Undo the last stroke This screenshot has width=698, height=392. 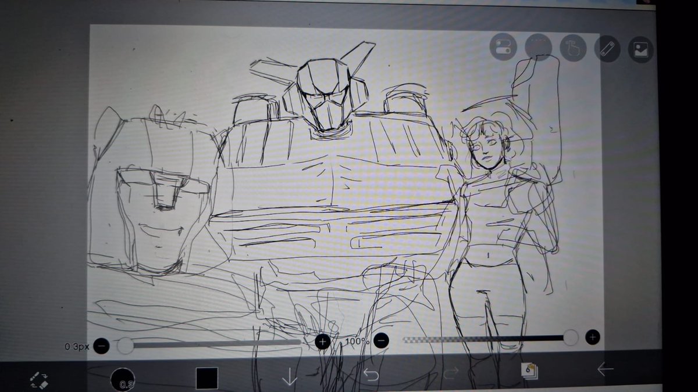[x=371, y=375]
